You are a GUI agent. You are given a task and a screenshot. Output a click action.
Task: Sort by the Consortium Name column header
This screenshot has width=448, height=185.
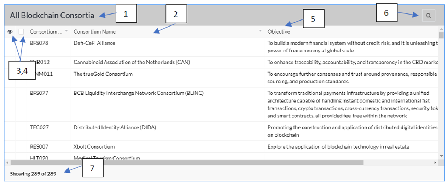pos(94,32)
